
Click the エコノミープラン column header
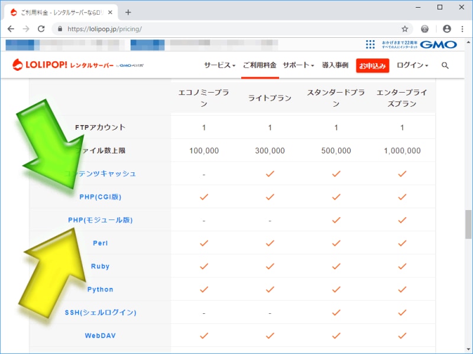(x=204, y=98)
